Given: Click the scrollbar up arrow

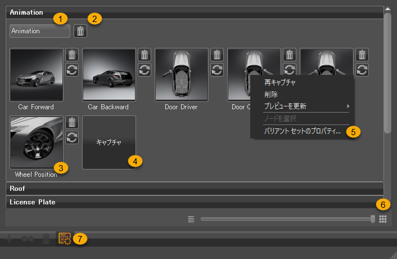Looking at the screenshot, I should click(x=387, y=9).
